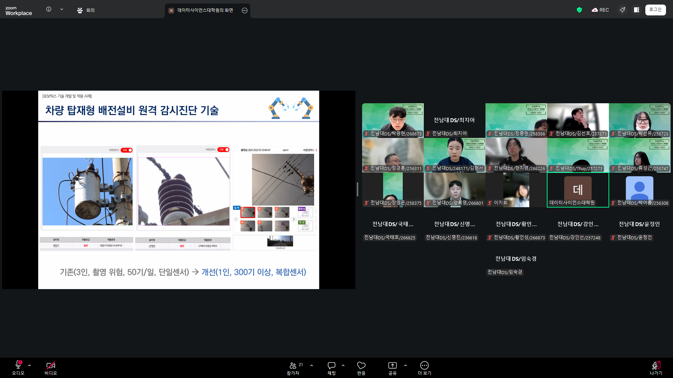Expand audio options arrow beside 오디오

[x=29, y=365]
